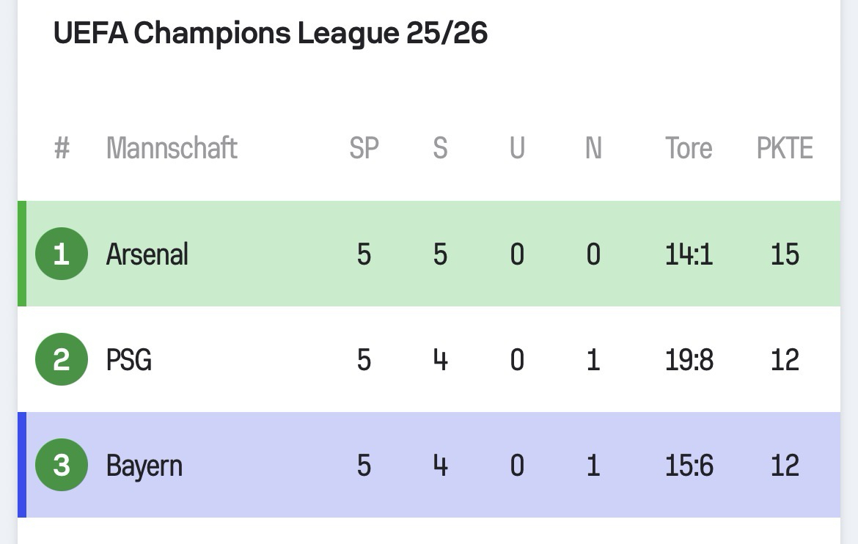This screenshot has width=858, height=544.
Task: Sort by the SP column header
Action: click(364, 148)
